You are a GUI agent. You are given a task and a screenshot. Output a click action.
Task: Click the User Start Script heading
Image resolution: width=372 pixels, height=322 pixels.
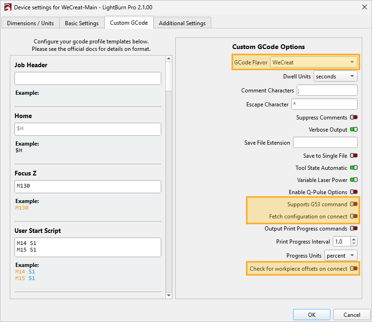37,231
